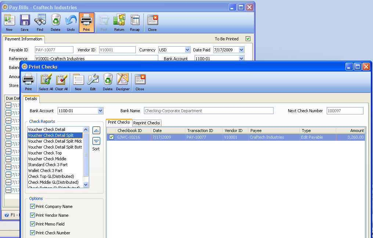The height and width of the screenshot is (238, 373).
Task: Toggle Print Company Name option
Action: click(x=33, y=206)
